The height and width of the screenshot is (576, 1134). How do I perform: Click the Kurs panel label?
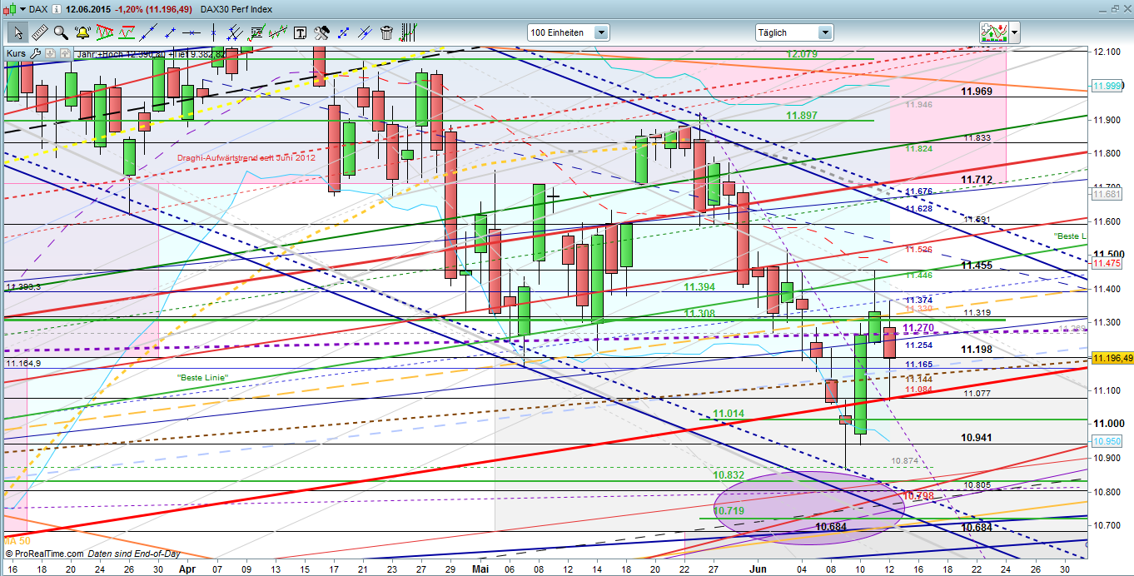click(x=17, y=53)
